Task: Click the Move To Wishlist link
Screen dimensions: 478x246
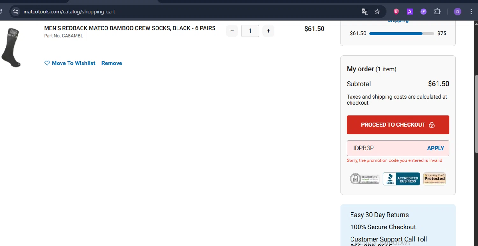Action: click(x=73, y=63)
